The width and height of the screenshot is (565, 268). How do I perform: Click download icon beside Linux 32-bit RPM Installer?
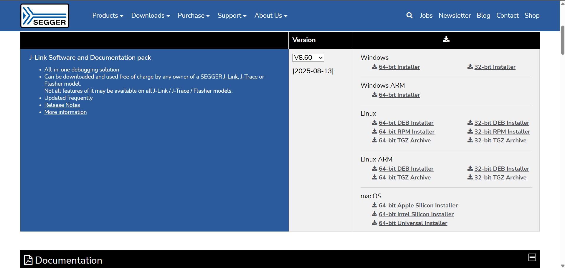click(470, 131)
